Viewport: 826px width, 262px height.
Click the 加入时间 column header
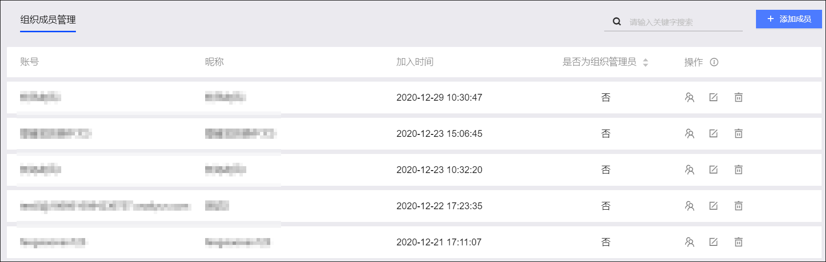click(x=415, y=62)
